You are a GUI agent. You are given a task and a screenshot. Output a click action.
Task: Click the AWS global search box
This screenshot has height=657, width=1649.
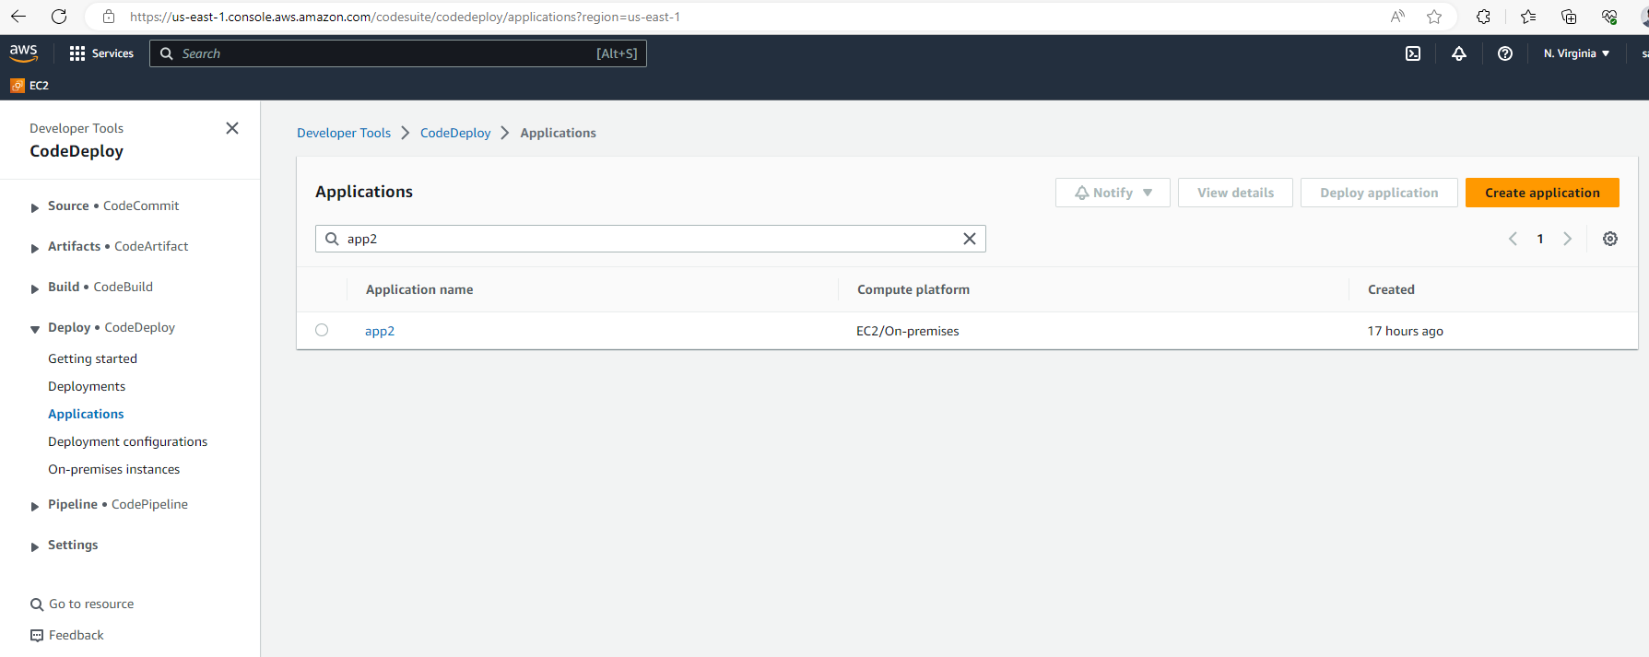click(398, 53)
